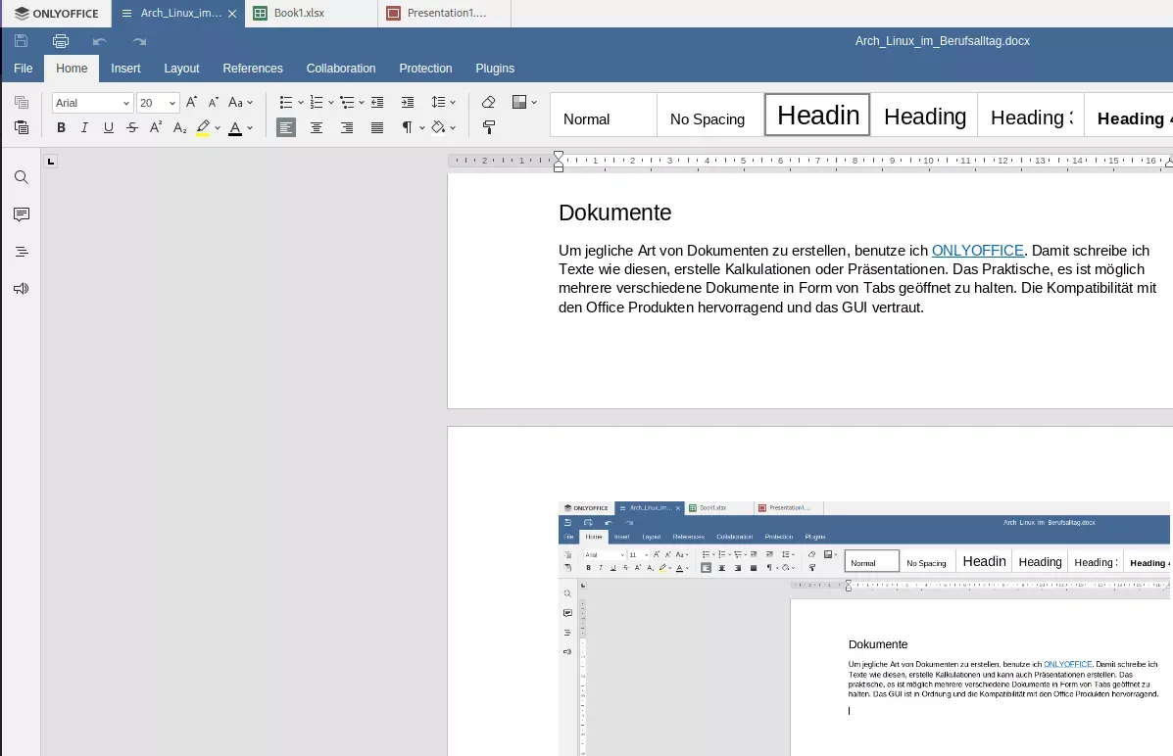1173x756 pixels.
Task: Click the embedded screenshot image in the document
Action: tap(864, 628)
